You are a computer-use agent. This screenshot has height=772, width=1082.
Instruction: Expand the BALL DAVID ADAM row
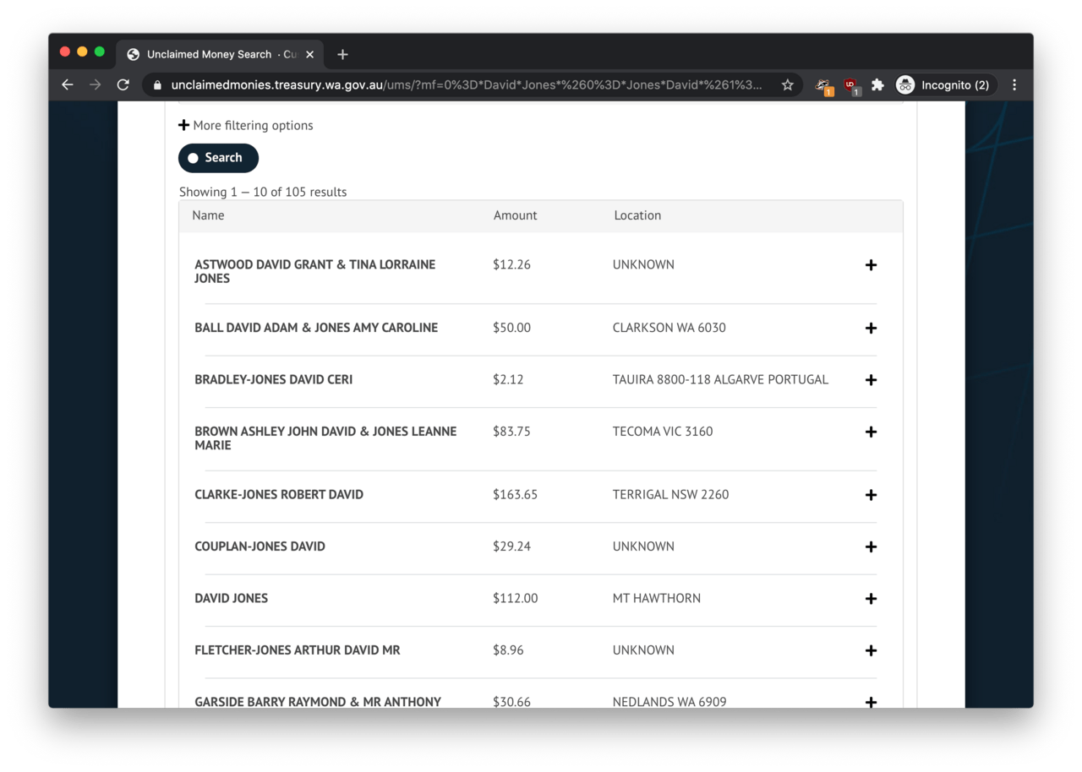coord(871,329)
